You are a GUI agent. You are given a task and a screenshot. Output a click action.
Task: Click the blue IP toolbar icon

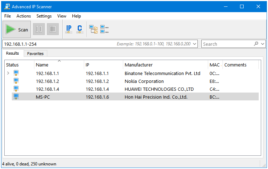pos(69,29)
